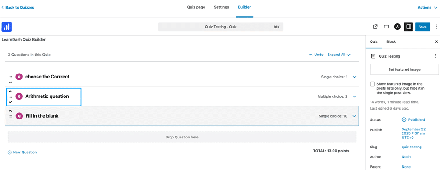The height and width of the screenshot is (170, 440).
Task: Click the drag handle for Arithmetic question
Action: (10, 96)
